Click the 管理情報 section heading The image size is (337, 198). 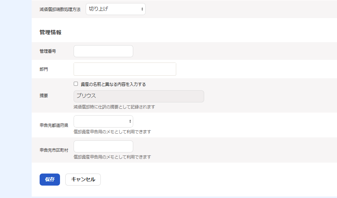pos(51,32)
